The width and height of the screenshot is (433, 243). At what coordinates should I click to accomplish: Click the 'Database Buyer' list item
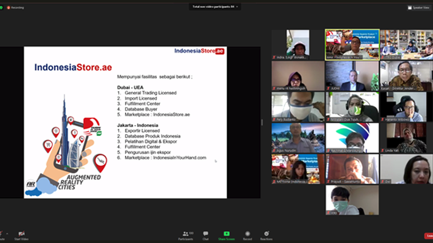coord(141,109)
